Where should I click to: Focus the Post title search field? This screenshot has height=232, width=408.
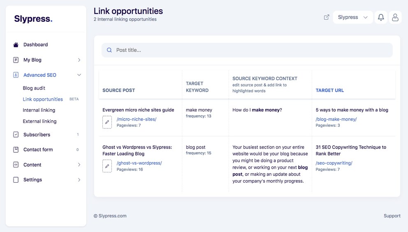(x=247, y=50)
